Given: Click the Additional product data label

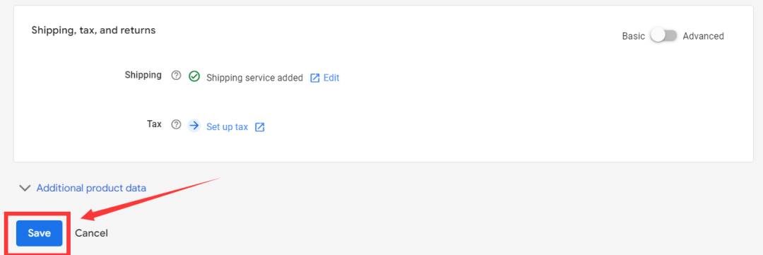Looking at the screenshot, I should [91, 188].
